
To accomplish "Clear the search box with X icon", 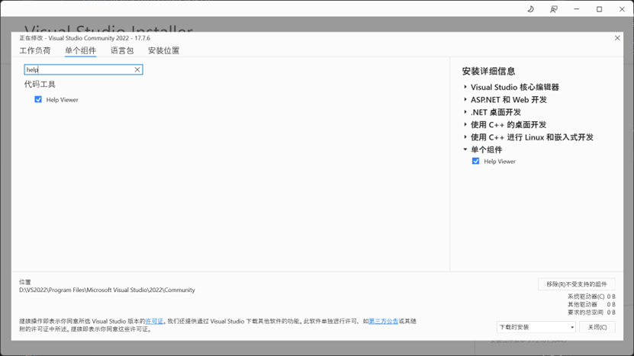I will (x=137, y=69).
